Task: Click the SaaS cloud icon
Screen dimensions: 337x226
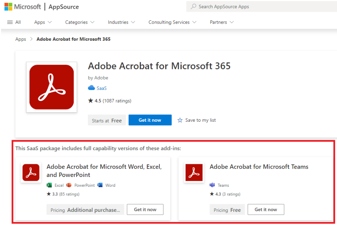Action: click(x=92, y=88)
